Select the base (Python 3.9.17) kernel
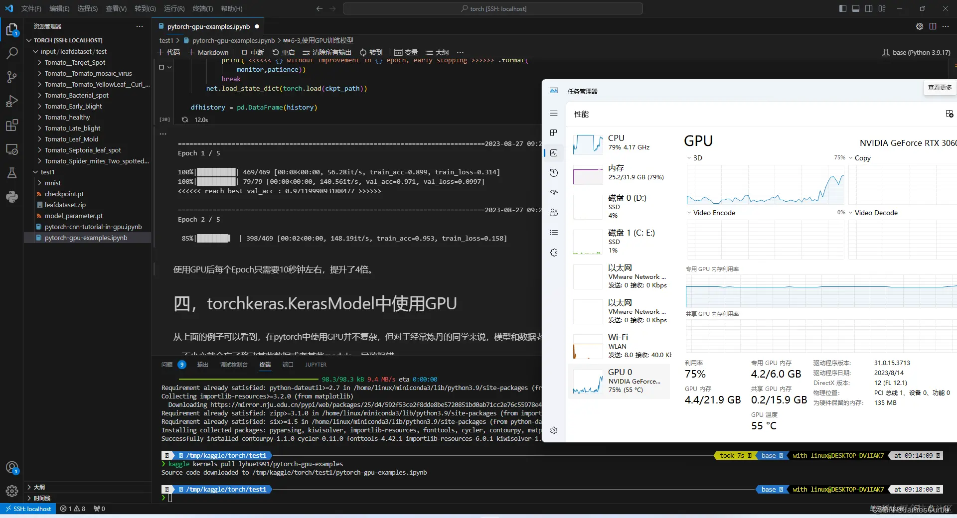Screen dimensions: 957x518 (x=916, y=52)
